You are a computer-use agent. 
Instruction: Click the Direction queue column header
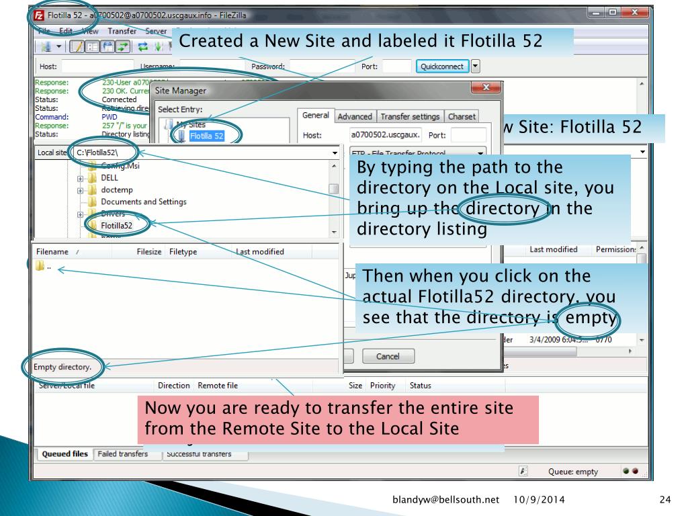174,385
